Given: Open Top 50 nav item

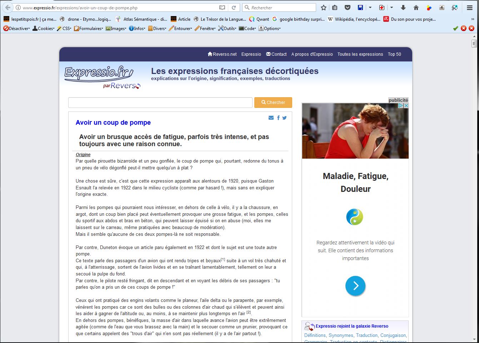Looking at the screenshot, I should pos(394,54).
